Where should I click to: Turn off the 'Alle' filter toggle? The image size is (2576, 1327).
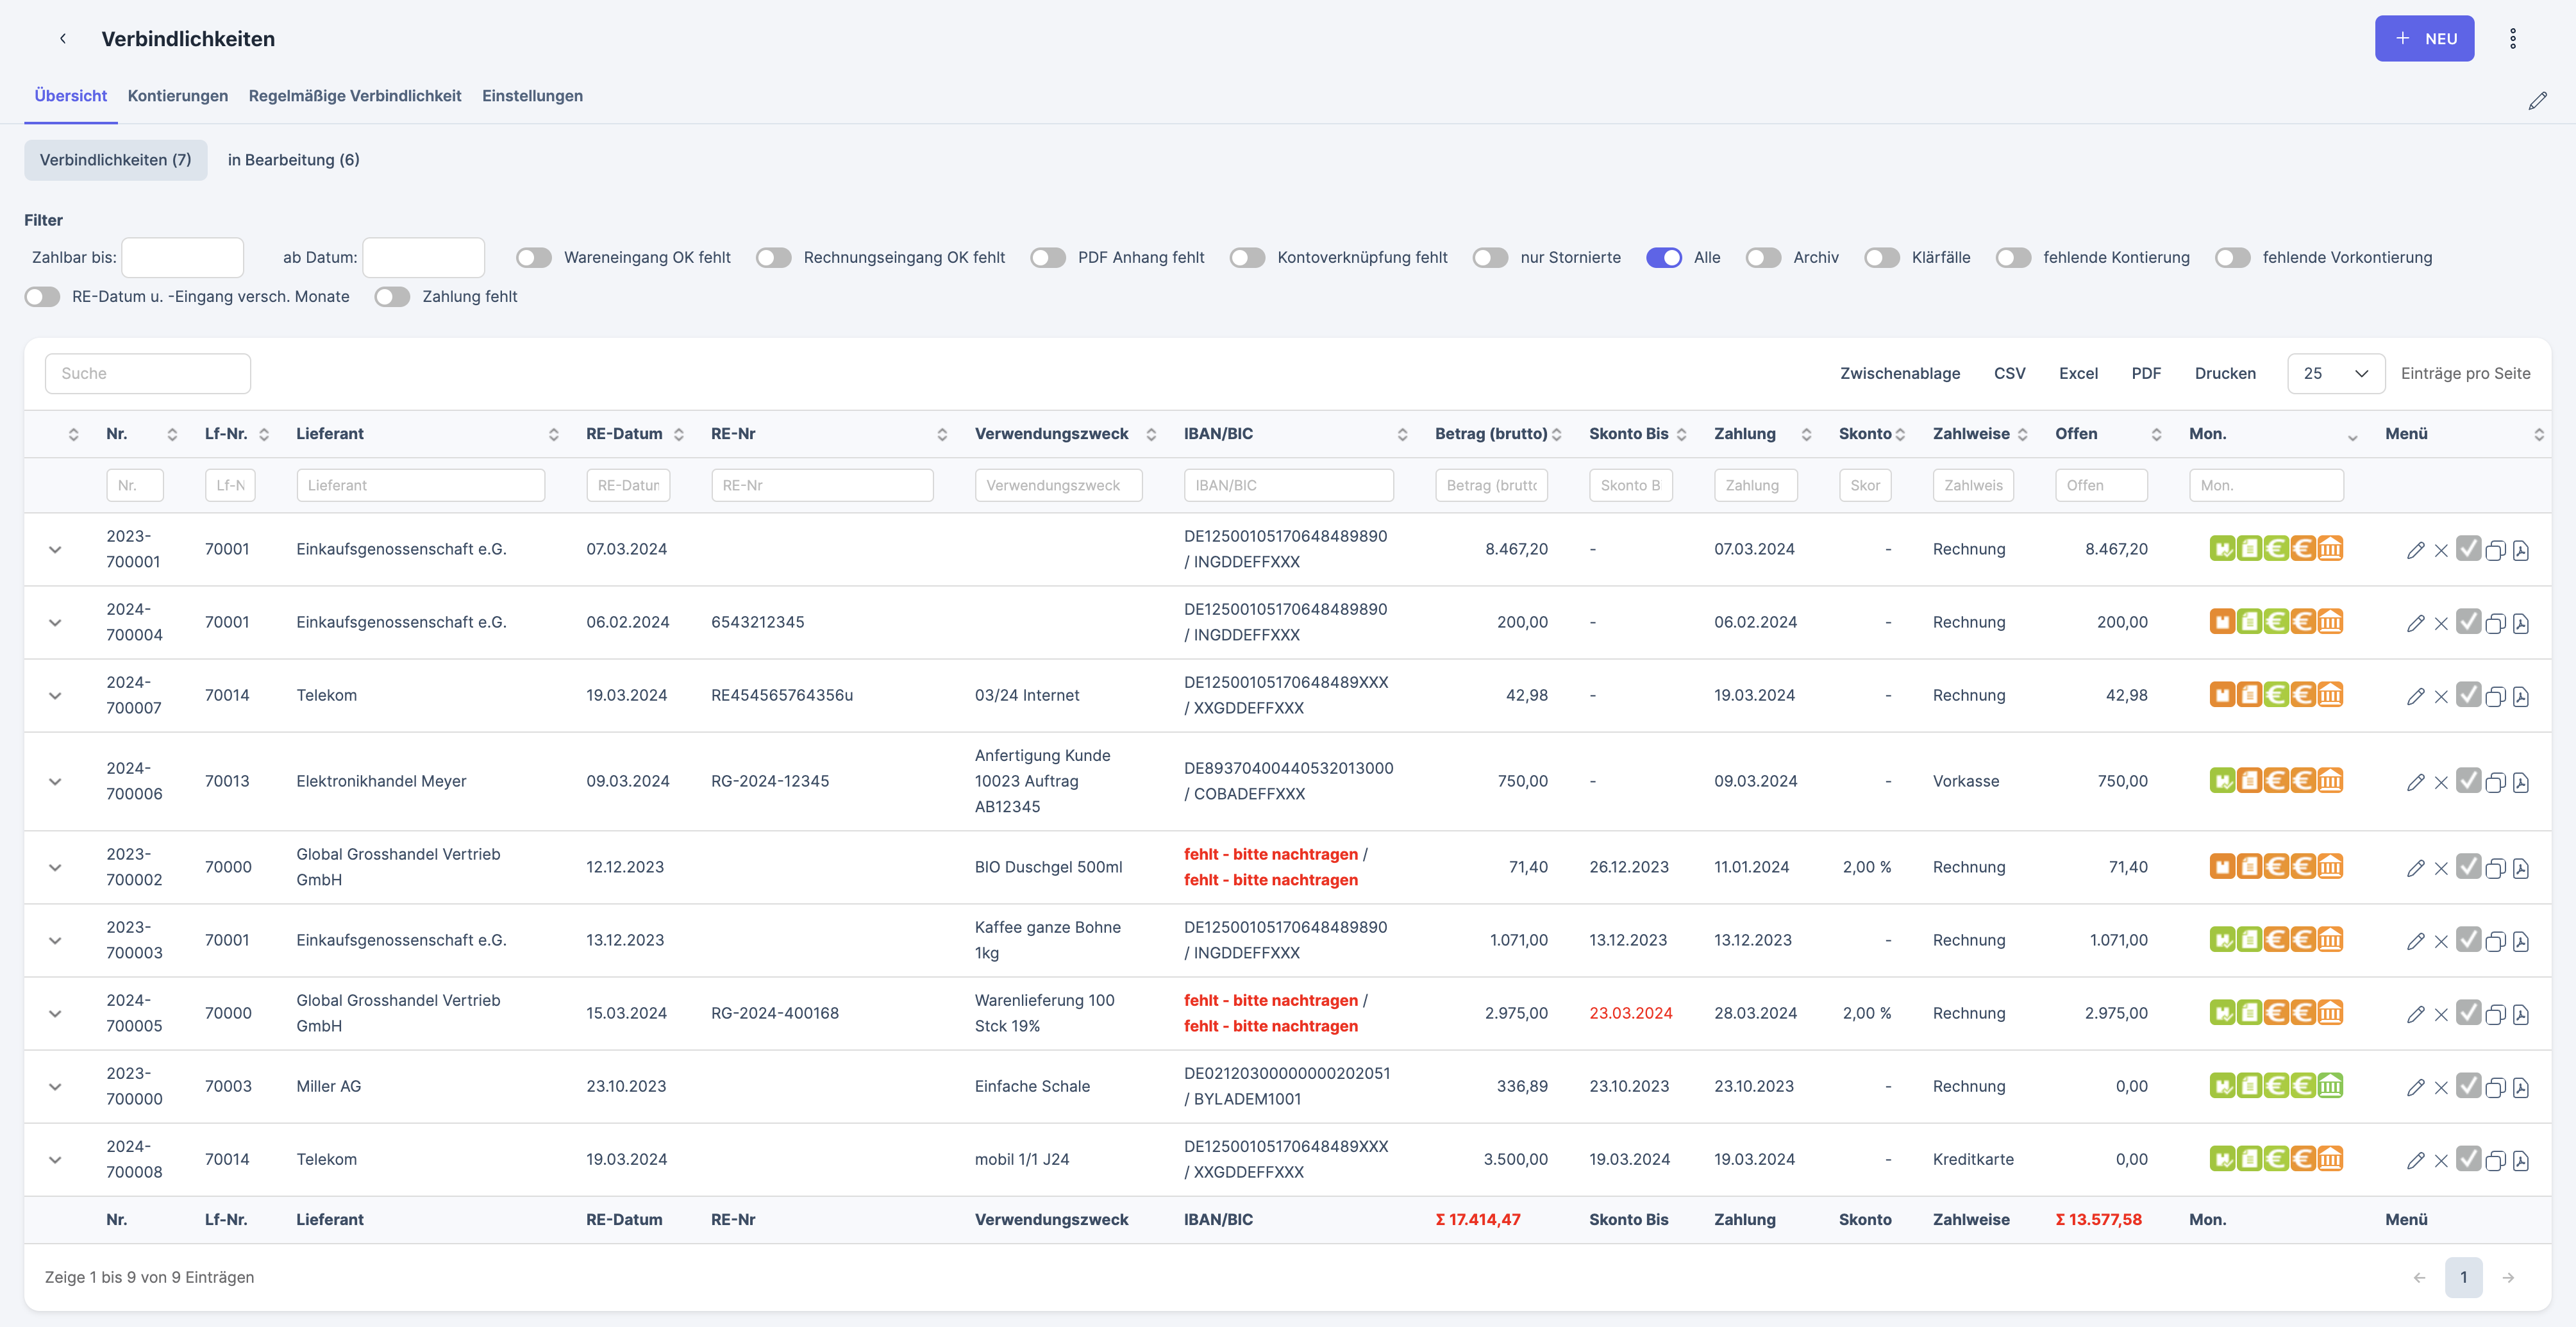pyautogui.click(x=1664, y=258)
